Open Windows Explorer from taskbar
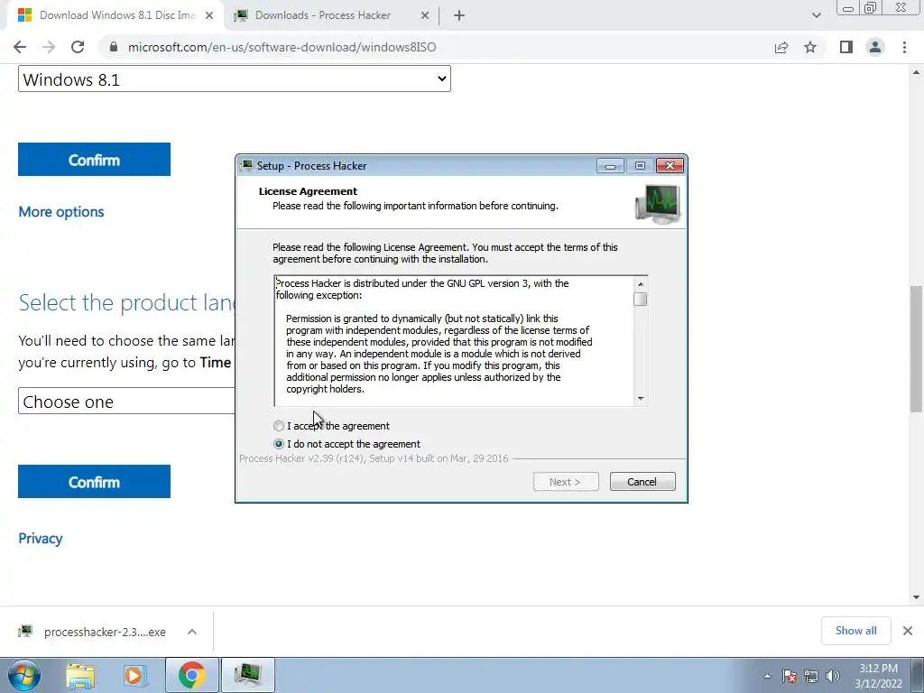The width and height of the screenshot is (924, 693). tap(80, 675)
